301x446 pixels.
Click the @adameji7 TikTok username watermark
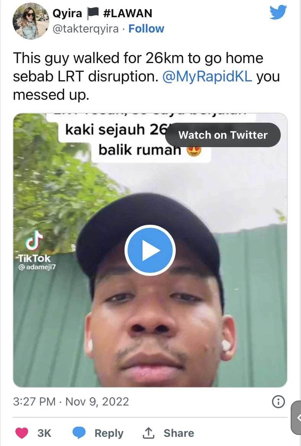tap(37, 267)
